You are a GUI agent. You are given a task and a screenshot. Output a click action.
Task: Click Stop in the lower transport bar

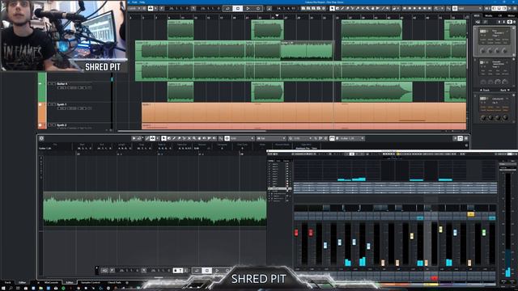[x=207, y=271]
